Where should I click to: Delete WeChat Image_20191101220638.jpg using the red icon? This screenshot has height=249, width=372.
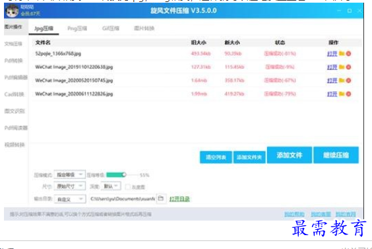pos(348,67)
